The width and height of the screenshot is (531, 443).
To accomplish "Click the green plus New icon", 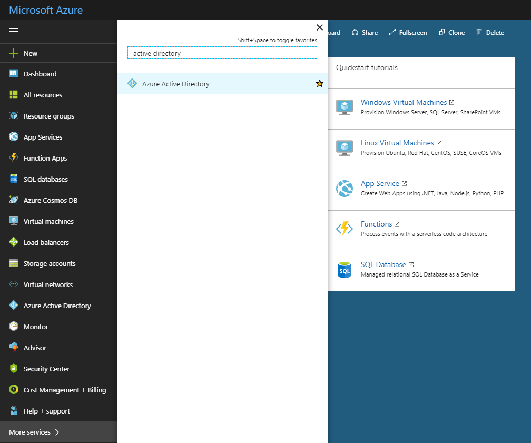I will (14, 53).
